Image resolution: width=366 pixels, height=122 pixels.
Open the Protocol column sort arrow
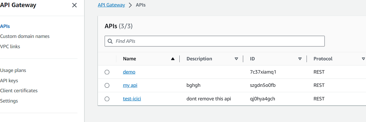pos(363,59)
